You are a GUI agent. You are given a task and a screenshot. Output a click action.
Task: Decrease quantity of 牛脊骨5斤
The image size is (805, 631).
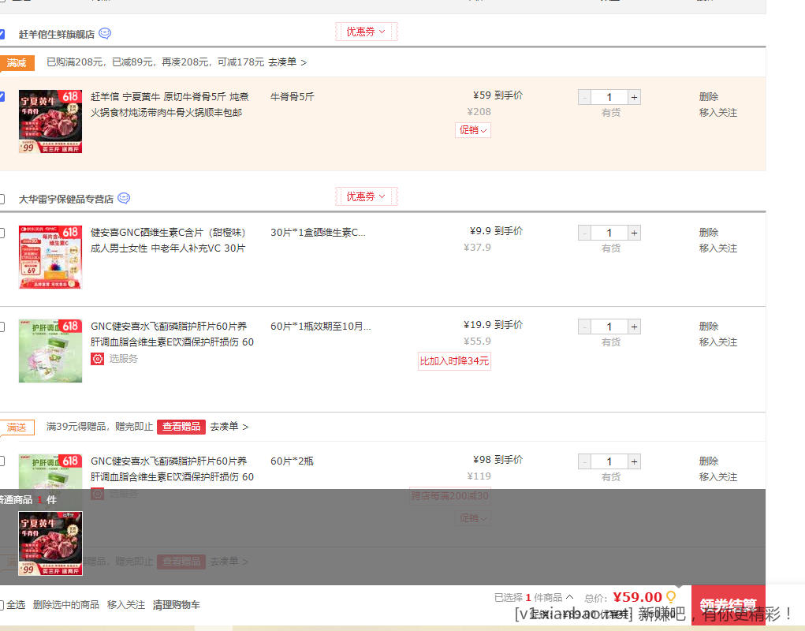coord(584,97)
